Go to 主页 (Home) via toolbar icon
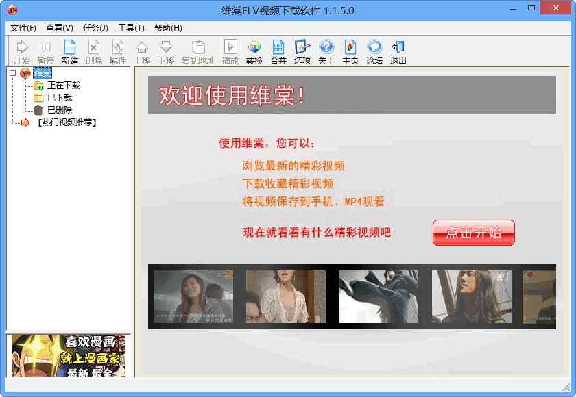 [350, 51]
